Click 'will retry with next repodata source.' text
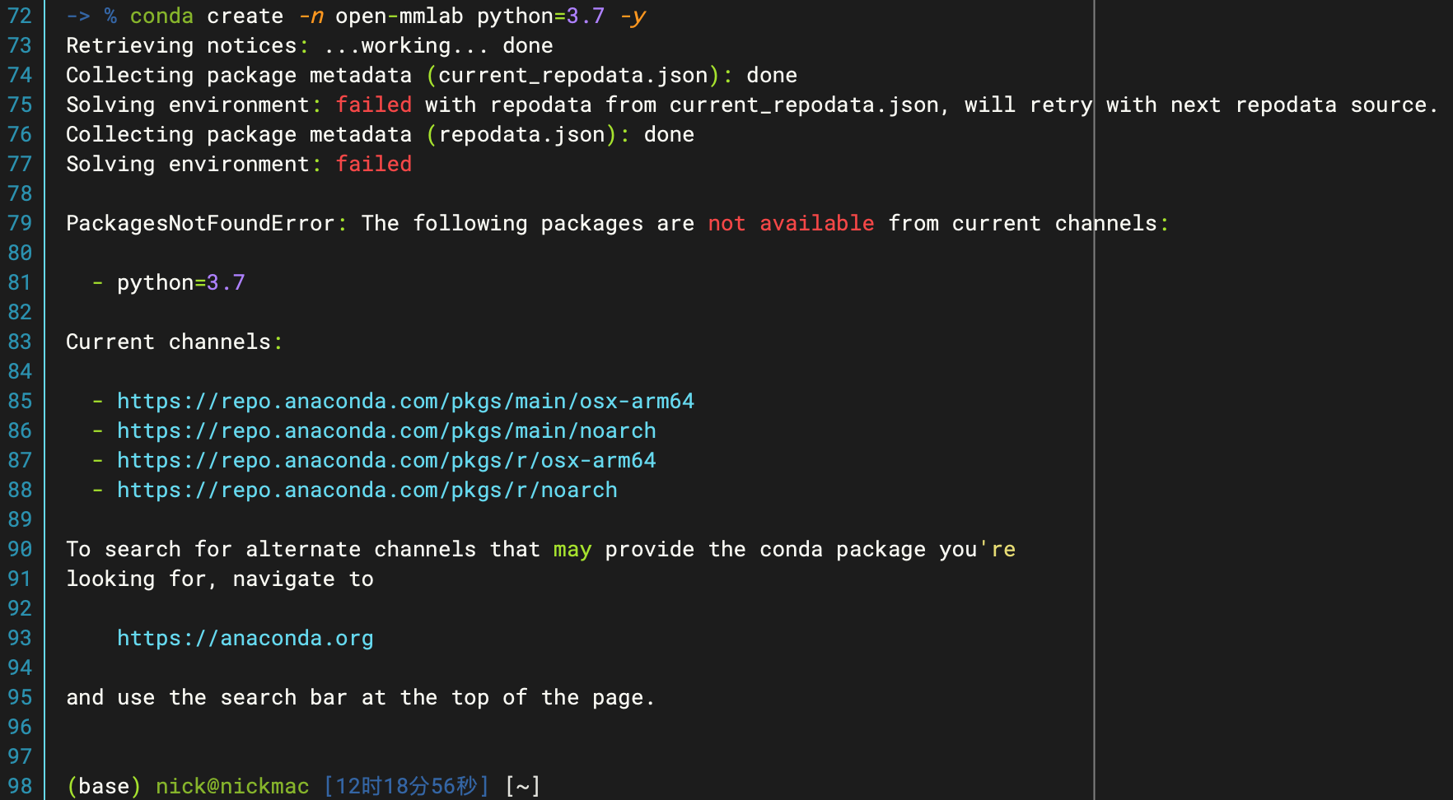The height and width of the screenshot is (800, 1453). (x=1201, y=105)
